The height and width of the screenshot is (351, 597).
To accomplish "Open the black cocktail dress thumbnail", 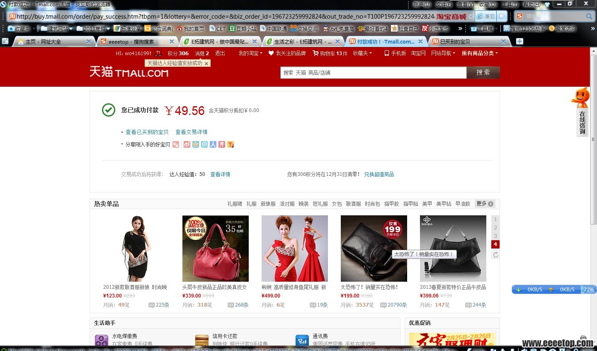I will click(x=136, y=249).
